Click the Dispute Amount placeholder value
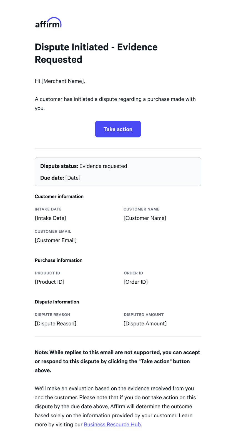This screenshot has height=444, width=236. [145, 324]
